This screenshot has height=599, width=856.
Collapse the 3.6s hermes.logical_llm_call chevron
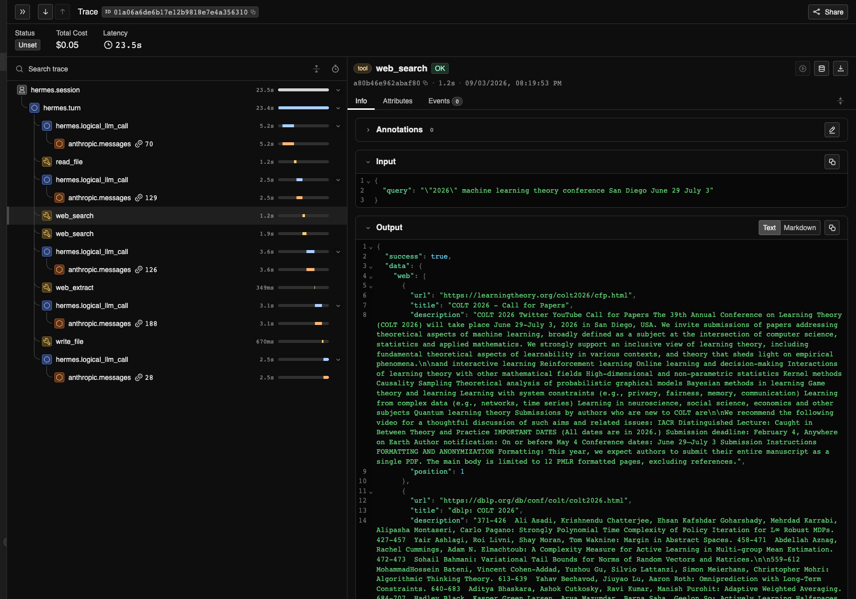[x=338, y=252]
